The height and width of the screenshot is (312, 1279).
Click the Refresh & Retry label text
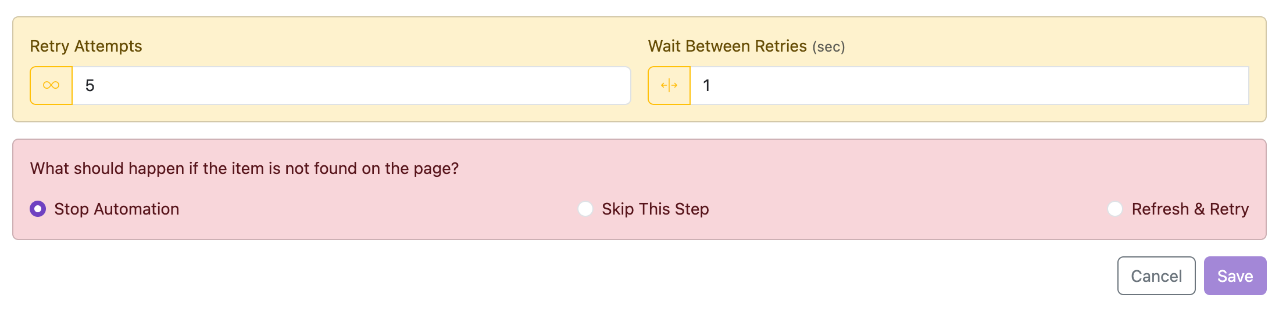(x=1190, y=209)
